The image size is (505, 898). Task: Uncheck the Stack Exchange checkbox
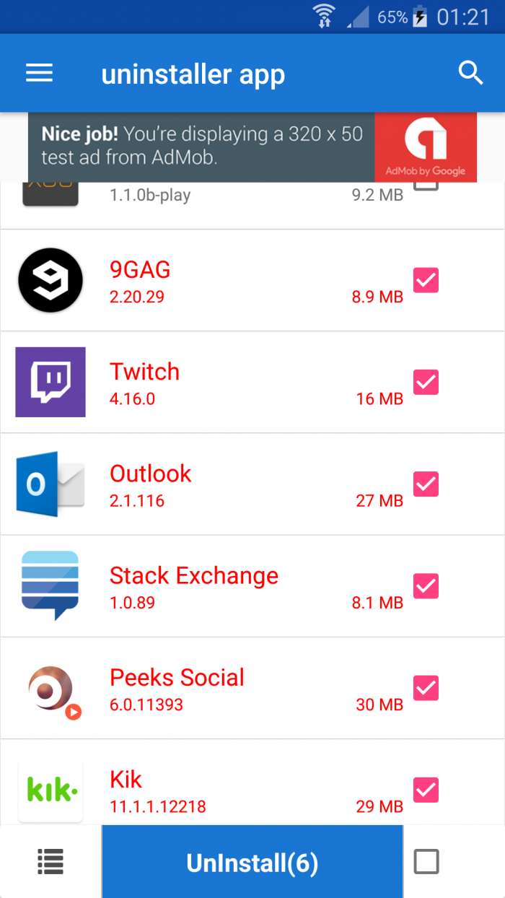coord(426,585)
